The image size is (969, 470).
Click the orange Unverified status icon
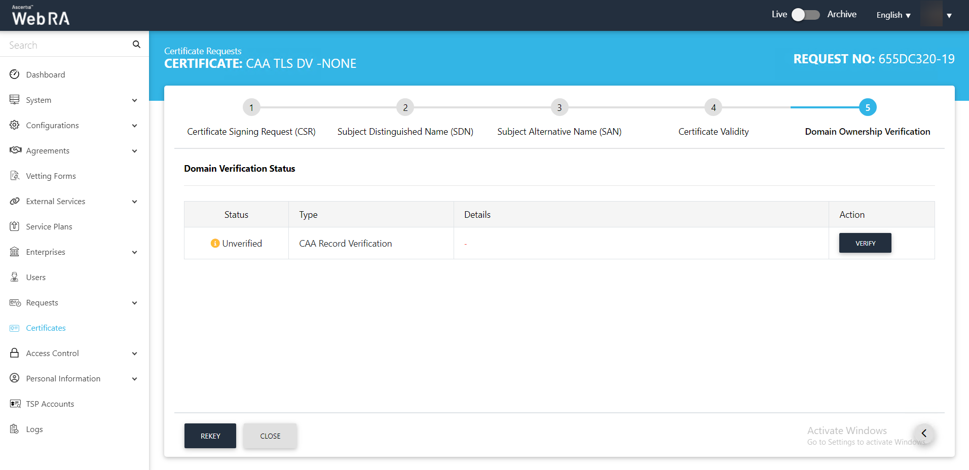point(215,244)
